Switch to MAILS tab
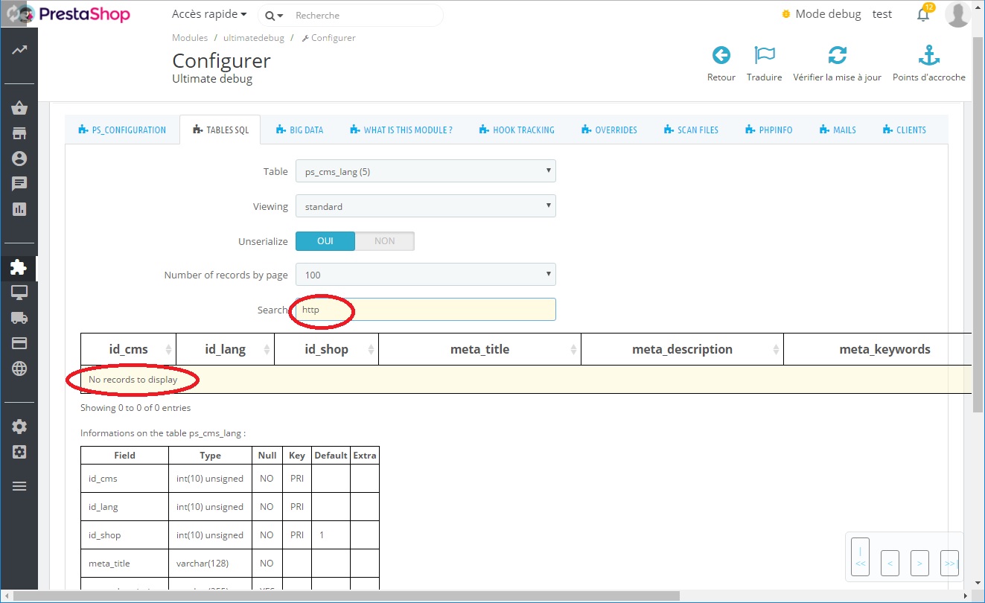Viewport: 985px width, 603px height. coord(838,130)
